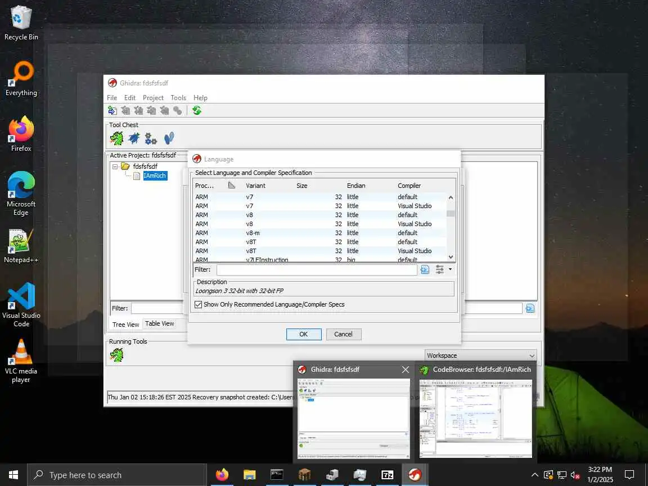648x486 pixels.
Task: Open Microsoft Edge desktop shortcut
Action: click(x=21, y=193)
